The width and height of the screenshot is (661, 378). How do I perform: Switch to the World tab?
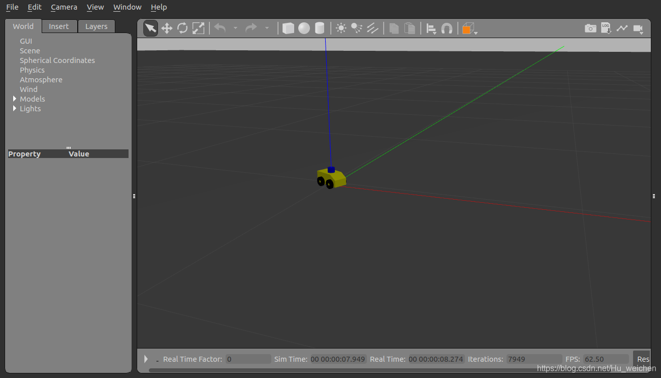(23, 26)
